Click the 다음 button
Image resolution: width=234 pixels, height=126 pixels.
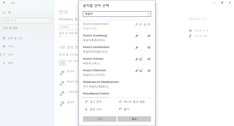pos(100,119)
